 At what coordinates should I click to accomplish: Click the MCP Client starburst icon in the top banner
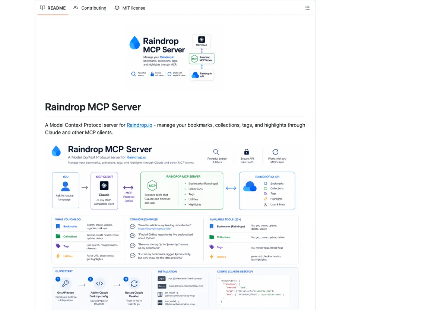pos(202,39)
